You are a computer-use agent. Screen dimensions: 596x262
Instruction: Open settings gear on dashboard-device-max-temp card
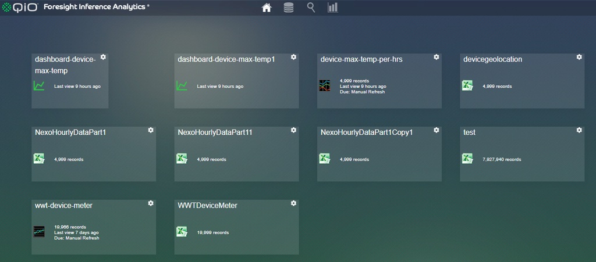(103, 57)
